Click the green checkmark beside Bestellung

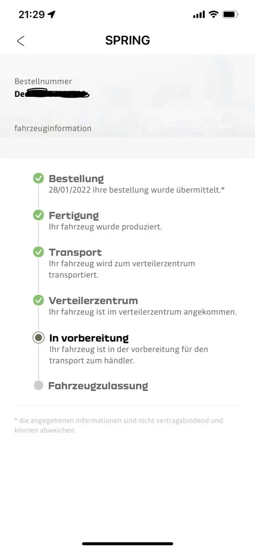(39, 178)
